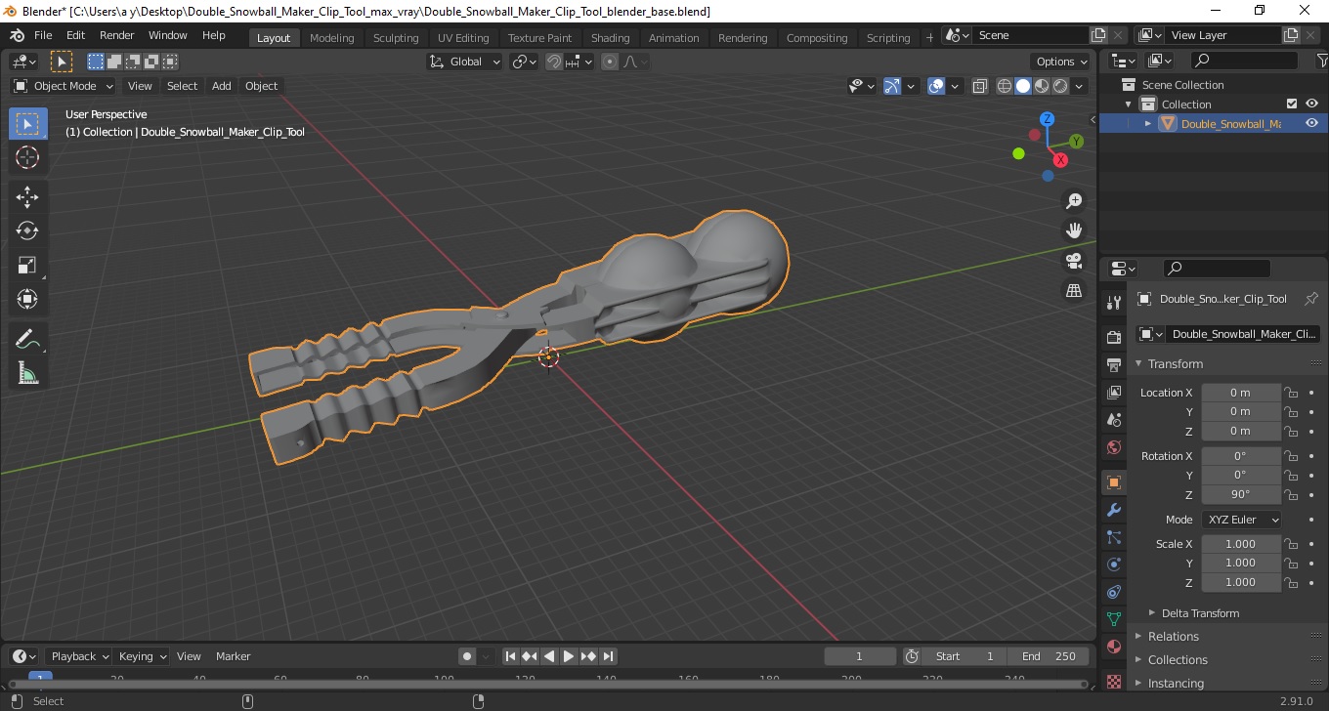Open the Physics properties tab

tap(1114, 565)
